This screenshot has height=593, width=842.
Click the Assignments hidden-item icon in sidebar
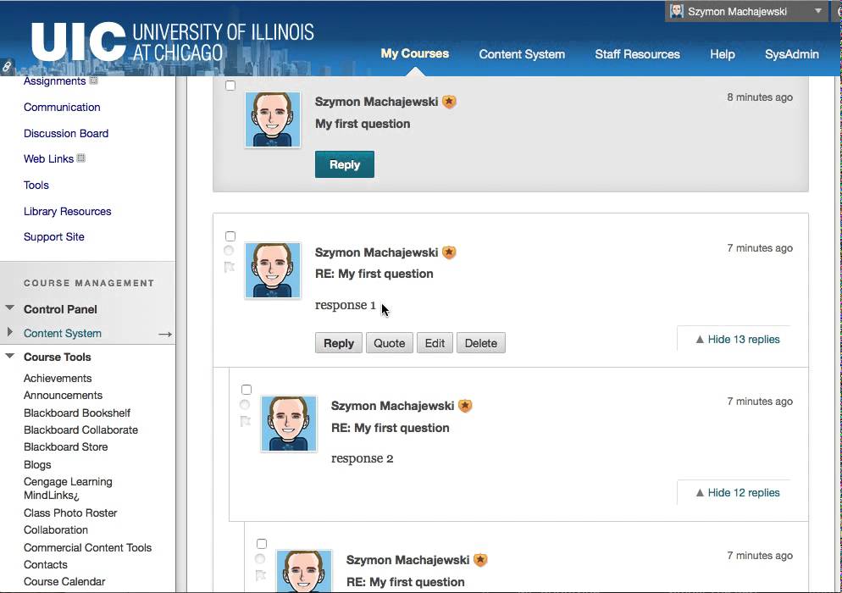coord(93,80)
